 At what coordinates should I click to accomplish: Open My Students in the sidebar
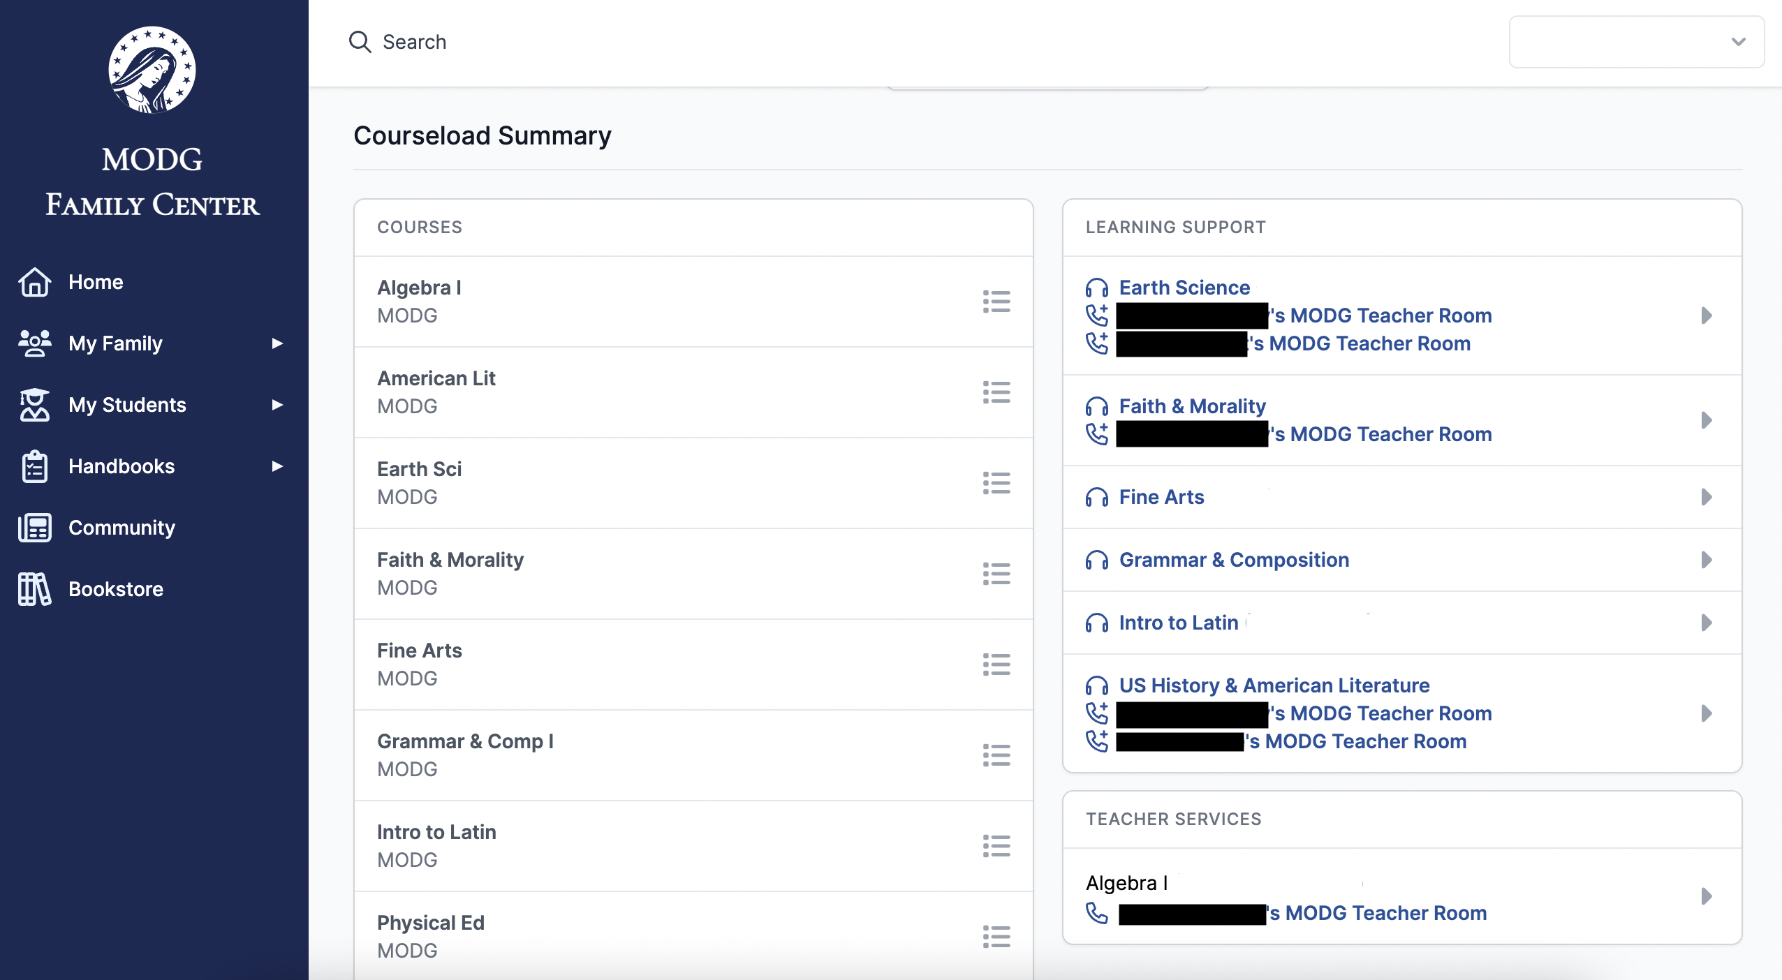127,405
